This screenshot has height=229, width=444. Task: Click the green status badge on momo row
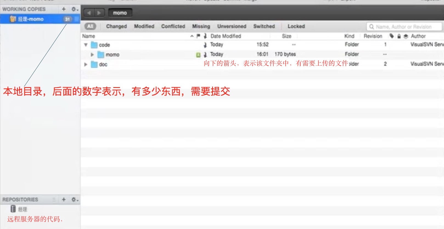198,55
